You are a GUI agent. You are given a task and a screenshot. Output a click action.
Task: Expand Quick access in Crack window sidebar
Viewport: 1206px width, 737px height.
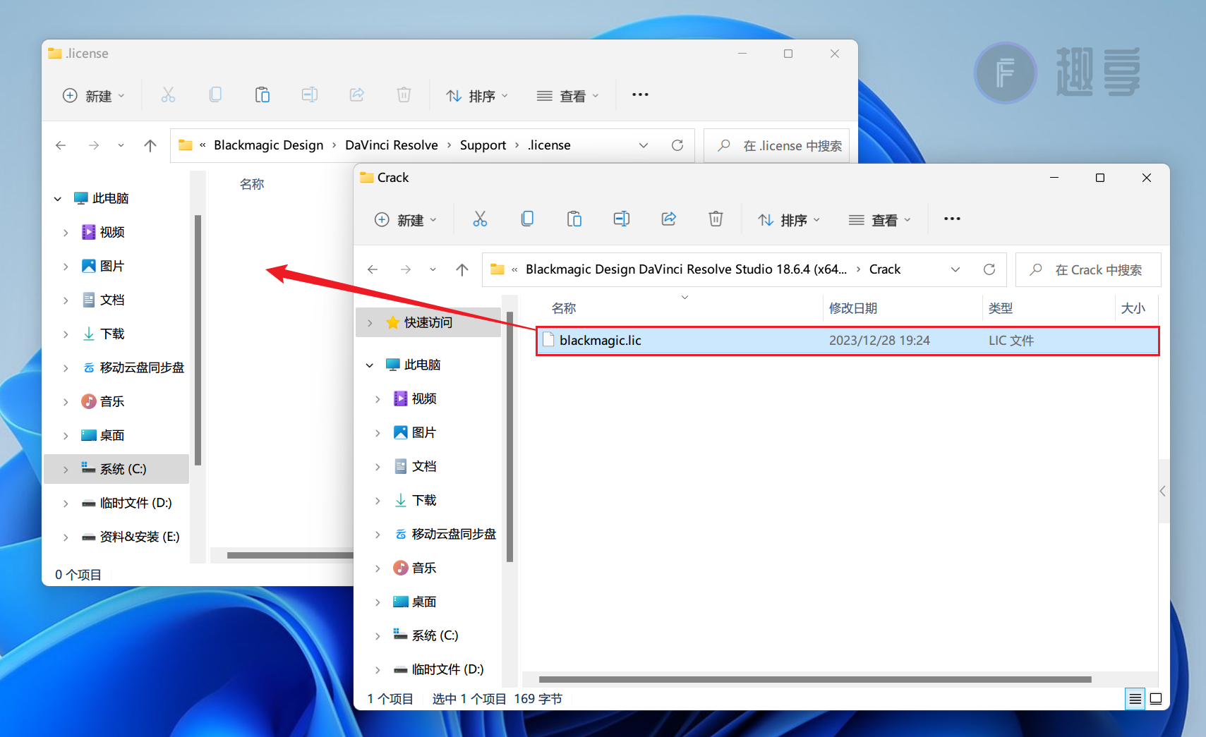coord(370,323)
